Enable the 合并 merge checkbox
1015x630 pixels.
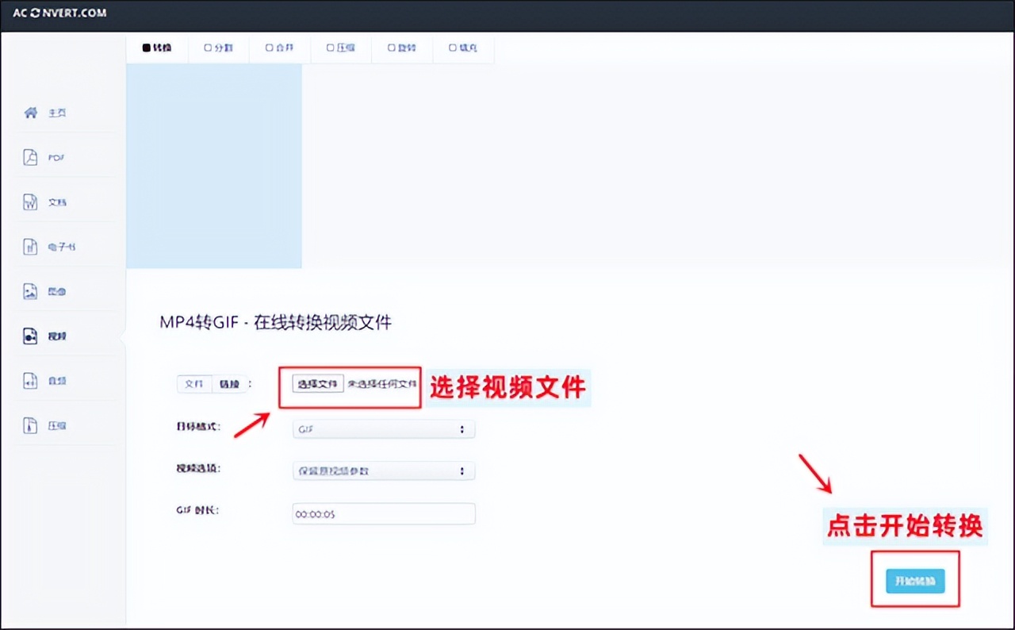coord(270,48)
